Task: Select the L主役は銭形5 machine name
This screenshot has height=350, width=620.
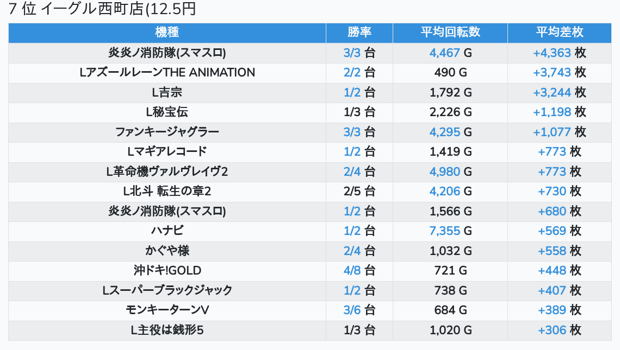Action: (167, 330)
